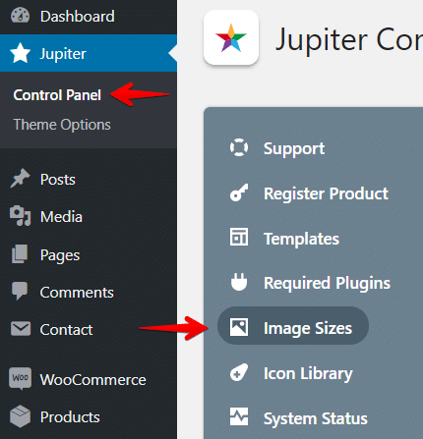Click the Posts pushpin icon

point(20,179)
